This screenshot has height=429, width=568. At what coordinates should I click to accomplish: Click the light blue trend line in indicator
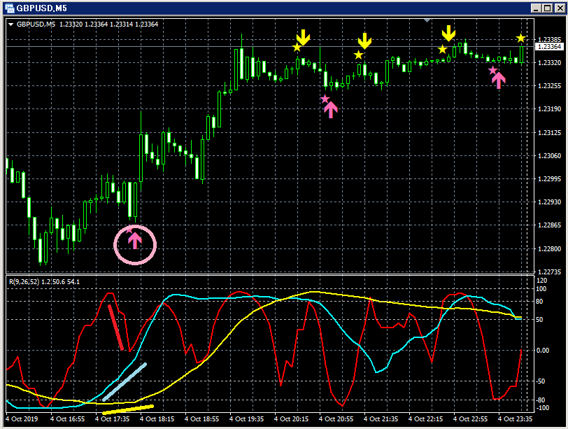125,382
